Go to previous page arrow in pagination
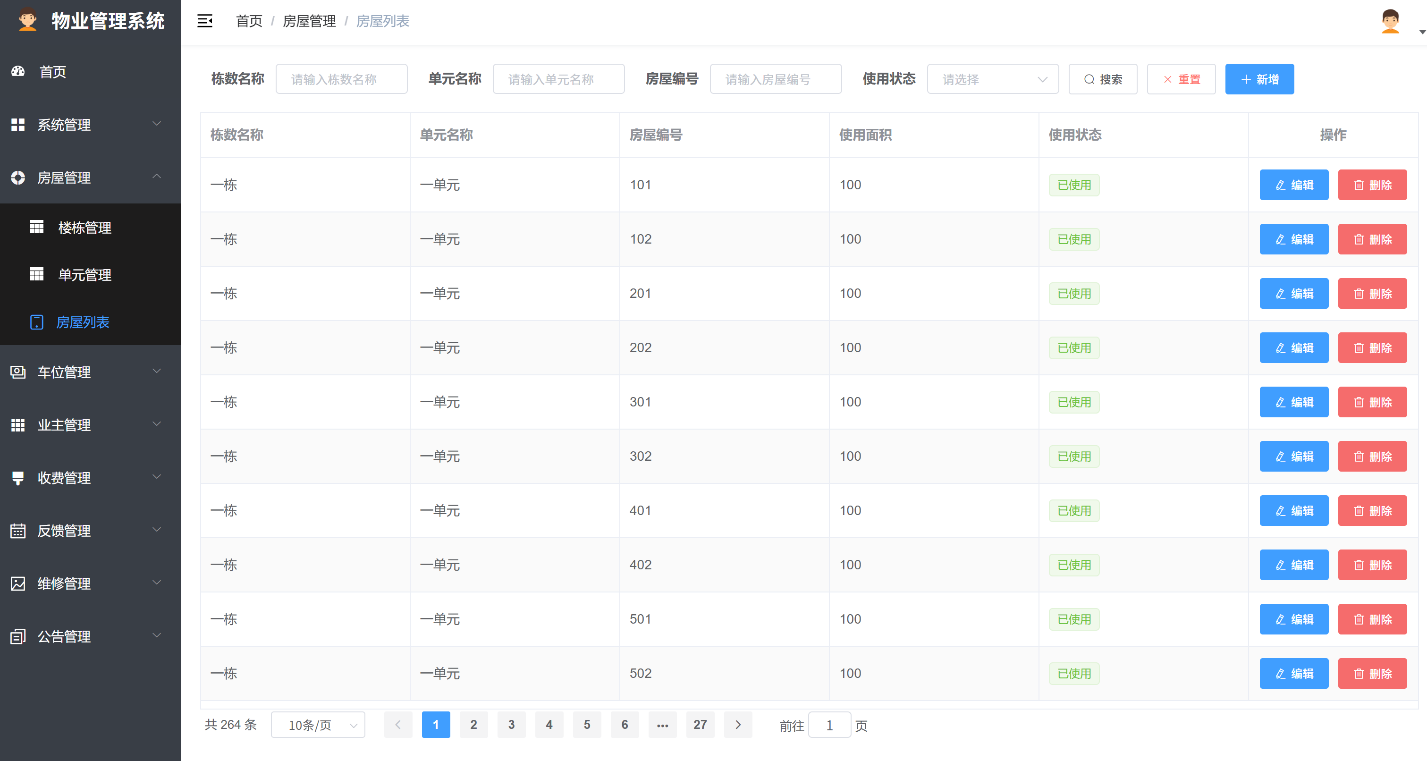 click(x=398, y=725)
